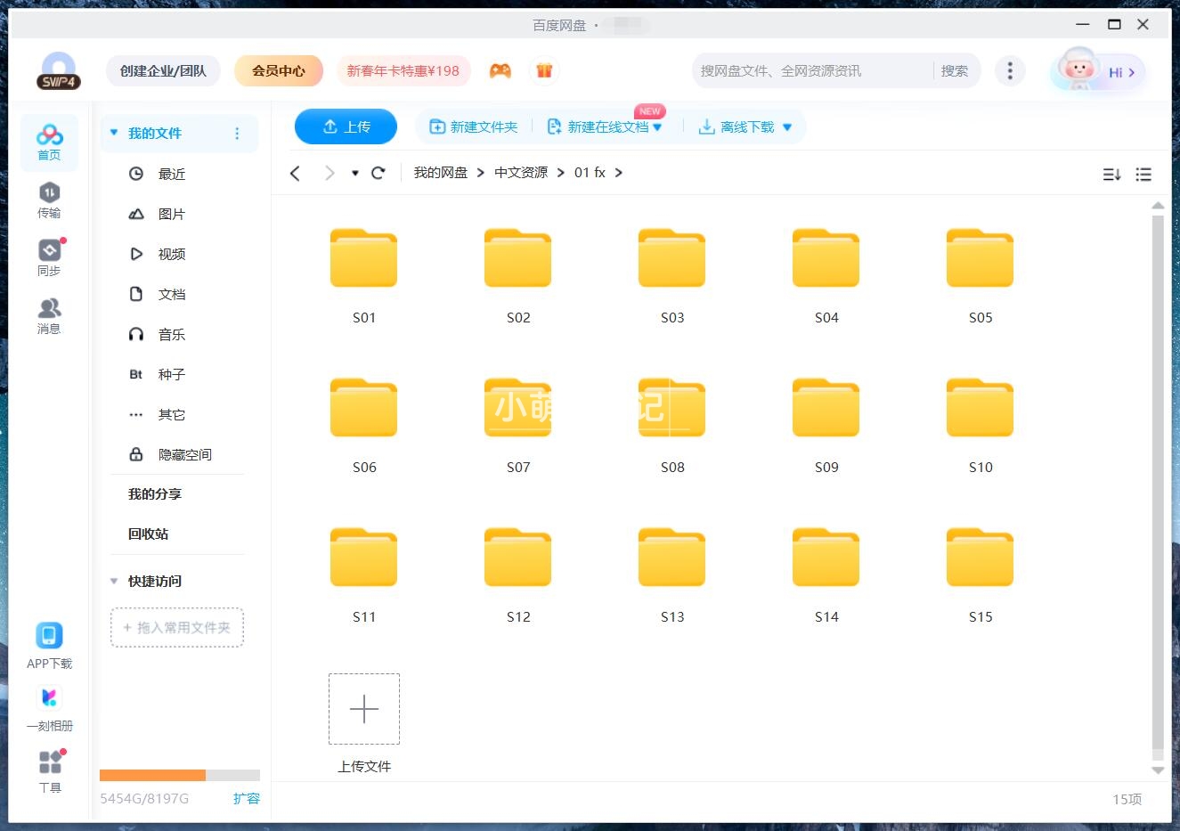Click the 上传 upload button
1180x831 pixels.
point(346,126)
